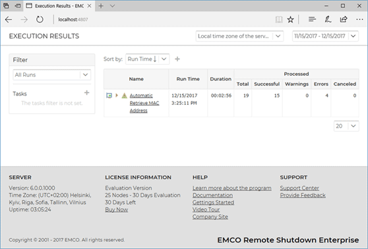The image size is (368, 249).
Task: Open reading view book icon
Action: click(279, 20)
